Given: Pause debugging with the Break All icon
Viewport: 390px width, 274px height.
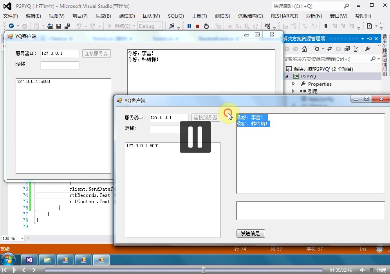Looking at the screenshot, I should click(x=189, y=26).
